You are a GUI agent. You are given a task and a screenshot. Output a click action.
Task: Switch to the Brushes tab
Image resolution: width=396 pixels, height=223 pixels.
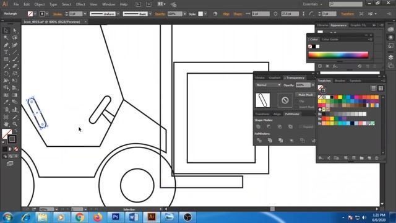tap(340, 81)
